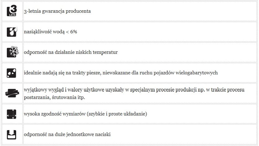Click the words 'w trakcie procesu'
This screenshot has height=146, width=259.
pos(225,90)
